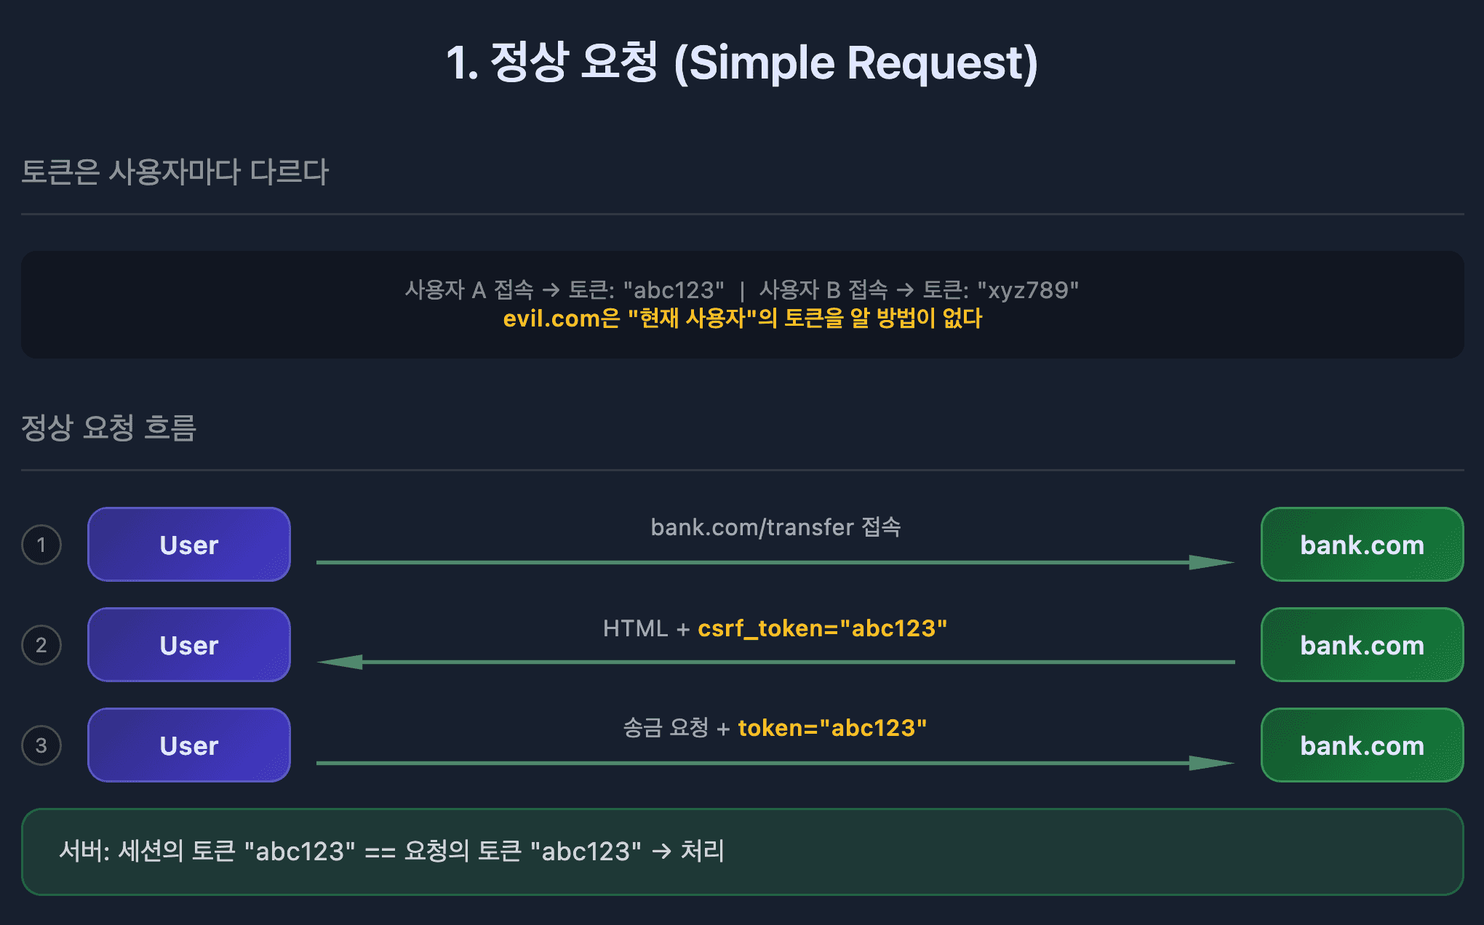This screenshot has width=1484, height=925.
Task: Select the User box in step 2
Action: (x=189, y=645)
